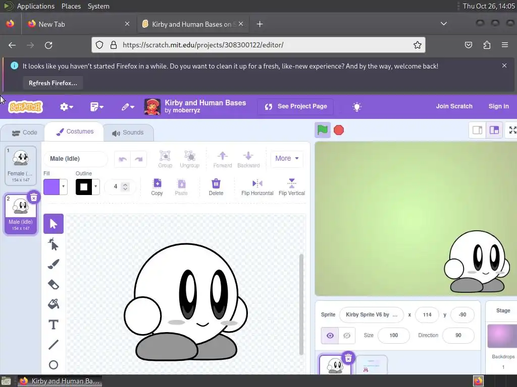
Task: Show the sprite with eye icon
Action: click(330, 335)
